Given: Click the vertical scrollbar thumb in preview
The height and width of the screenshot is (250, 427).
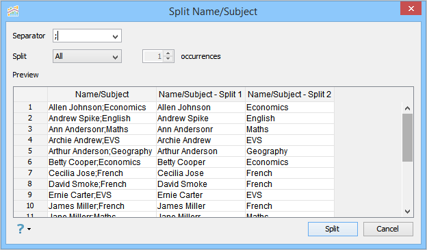Looking at the screenshot, I should [x=407, y=138].
